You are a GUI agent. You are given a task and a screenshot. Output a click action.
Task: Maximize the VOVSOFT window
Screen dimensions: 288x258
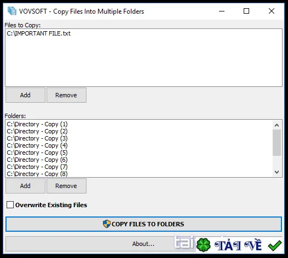pos(246,11)
